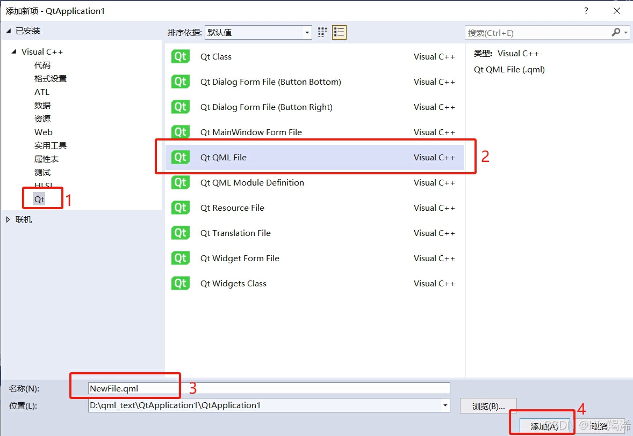Open the dialog help question mark

(x=586, y=11)
